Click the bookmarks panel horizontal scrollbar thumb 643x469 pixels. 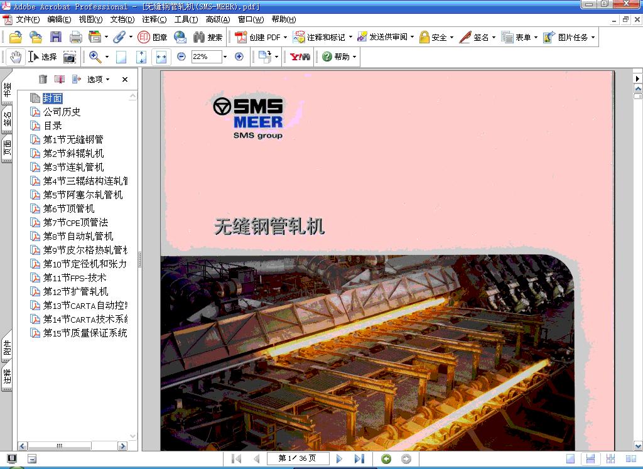(60, 446)
